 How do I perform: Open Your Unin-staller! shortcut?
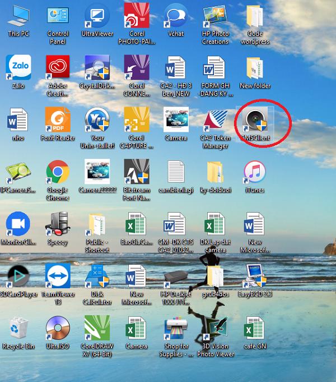[97, 119]
